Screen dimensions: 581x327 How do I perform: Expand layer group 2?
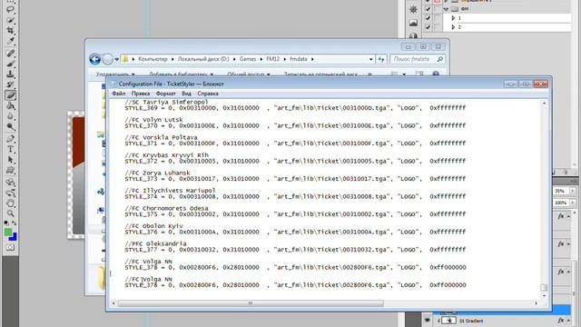(x=453, y=27)
